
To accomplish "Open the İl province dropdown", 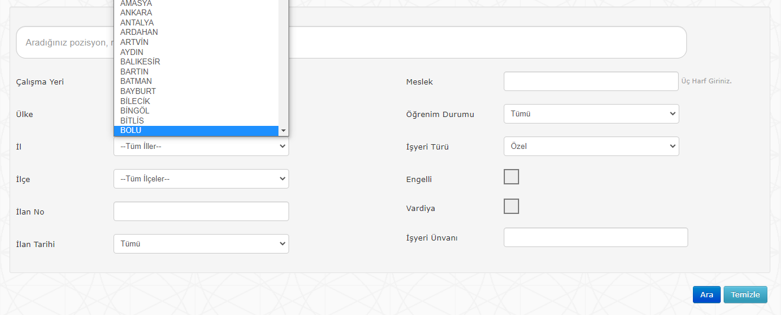I will point(201,146).
